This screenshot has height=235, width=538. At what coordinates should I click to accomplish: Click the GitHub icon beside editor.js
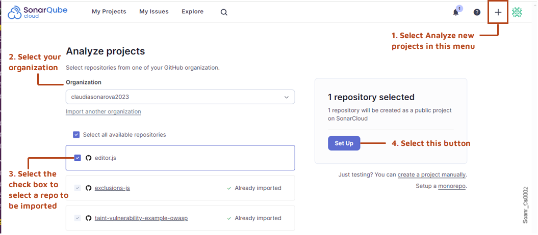[88, 158]
